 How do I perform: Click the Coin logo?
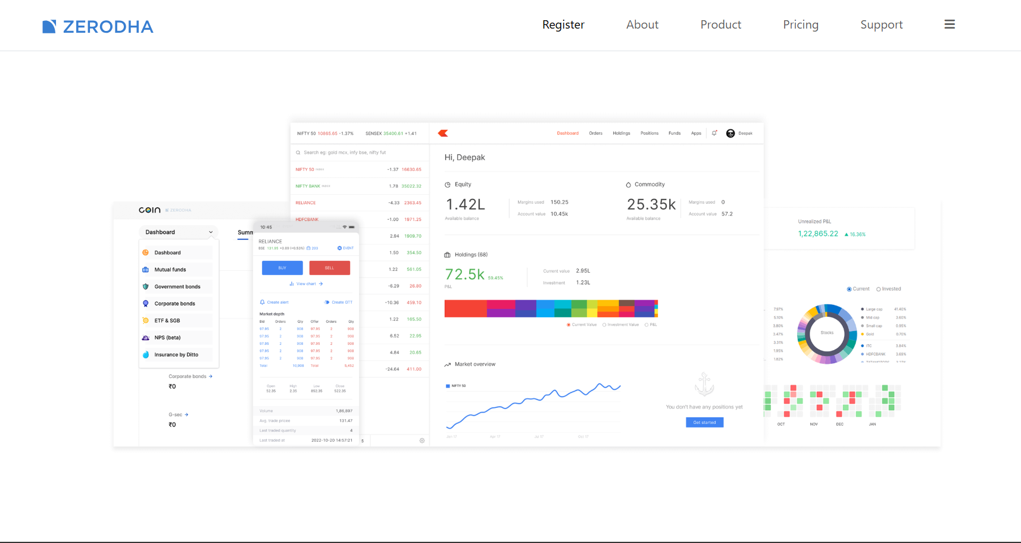149,210
